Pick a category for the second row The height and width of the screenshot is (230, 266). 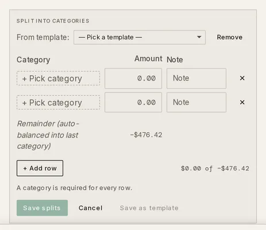click(58, 102)
